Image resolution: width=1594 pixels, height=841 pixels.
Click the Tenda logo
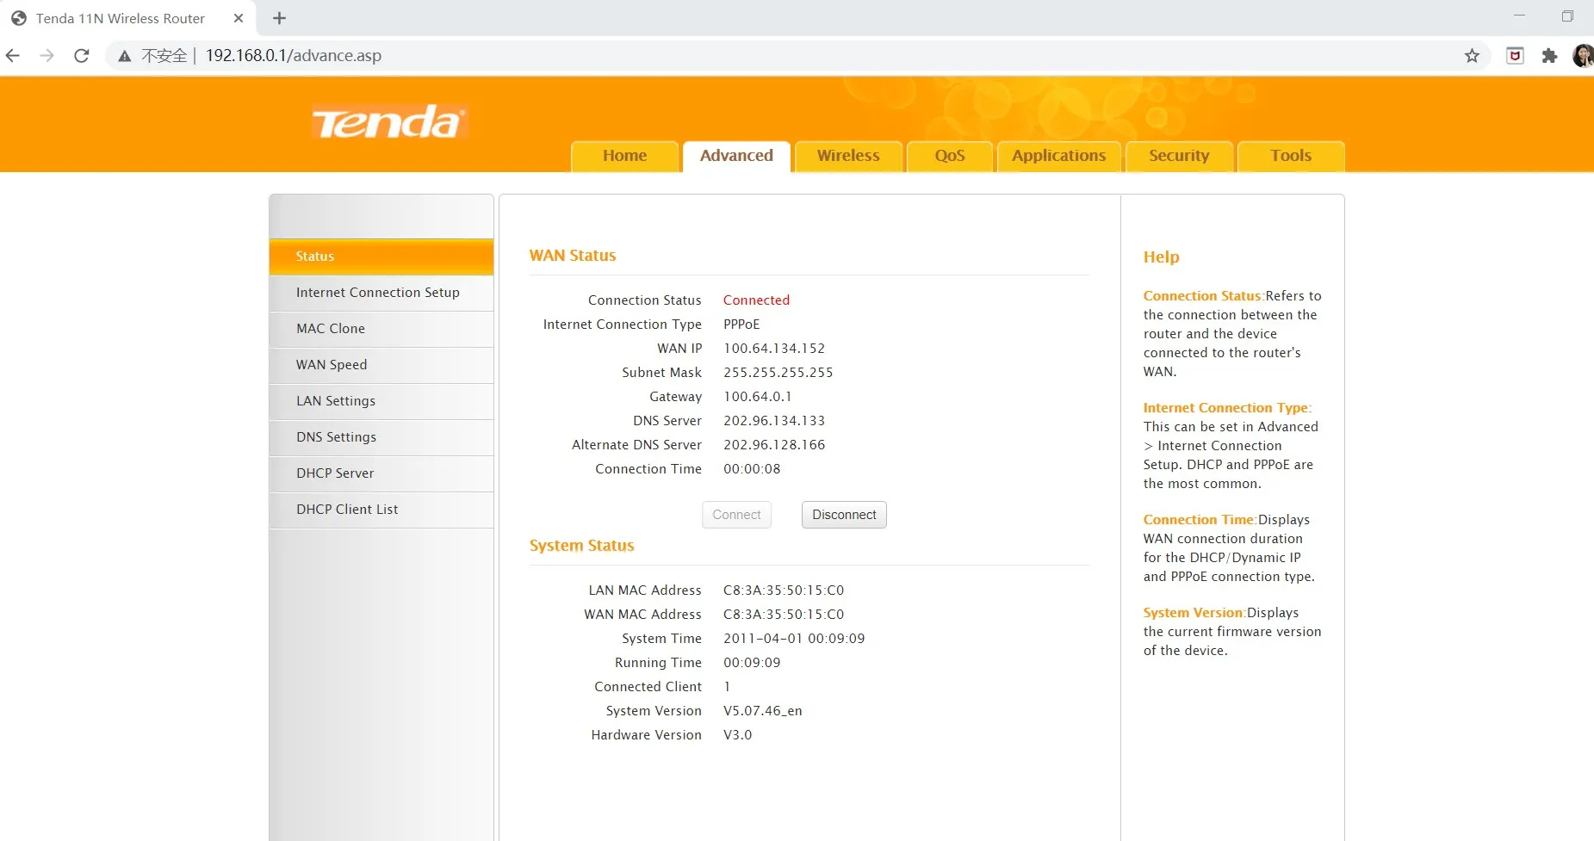[389, 122]
